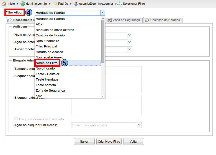Click the clock icon on Restrição de Horários
The image size is (216, 155).
click(147, 20)
